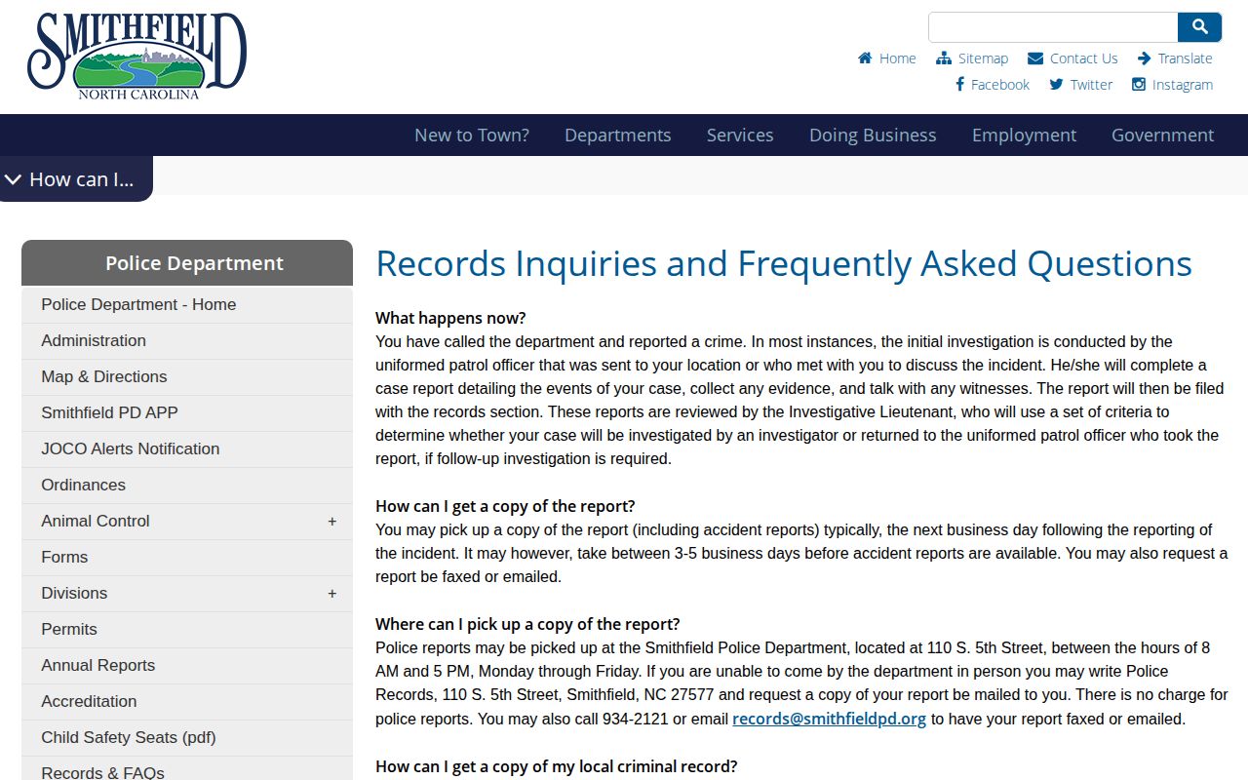The height and width of the screenshot is (780, 1248).
Task: Expand the How can I... panel
Action: tap(76, 179)
